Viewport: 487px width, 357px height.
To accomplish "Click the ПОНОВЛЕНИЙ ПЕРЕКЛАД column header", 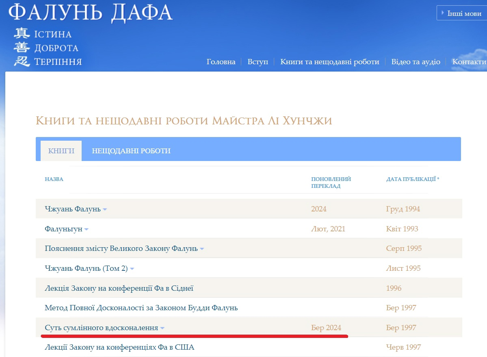I will (x=331, y=183).
